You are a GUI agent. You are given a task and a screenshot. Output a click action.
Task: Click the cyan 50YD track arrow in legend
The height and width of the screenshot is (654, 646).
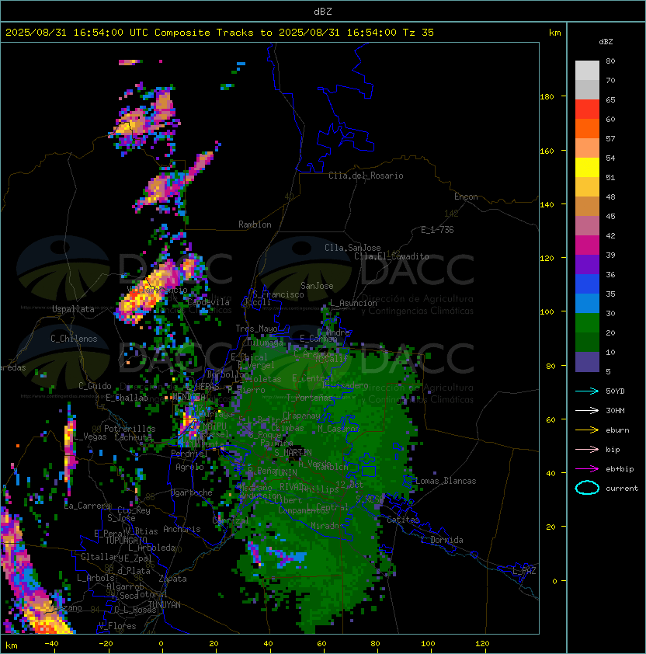[587, 391]
